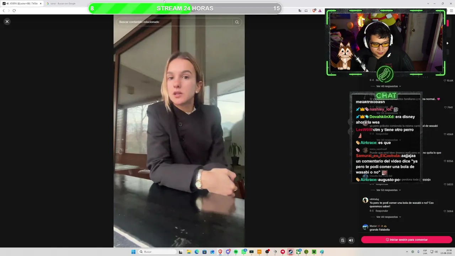Switch to the JOSEFA TikTok browser tab

point(22,4)
